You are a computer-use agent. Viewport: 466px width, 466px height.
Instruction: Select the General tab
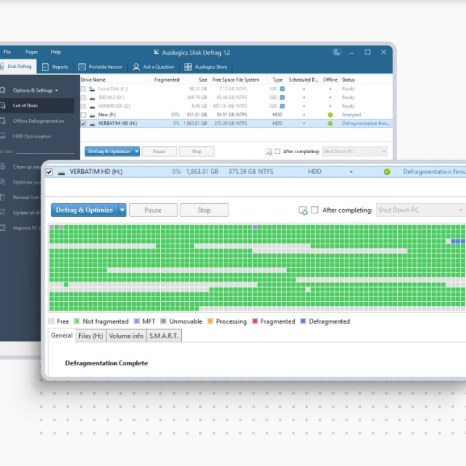(x=62, y=336)
